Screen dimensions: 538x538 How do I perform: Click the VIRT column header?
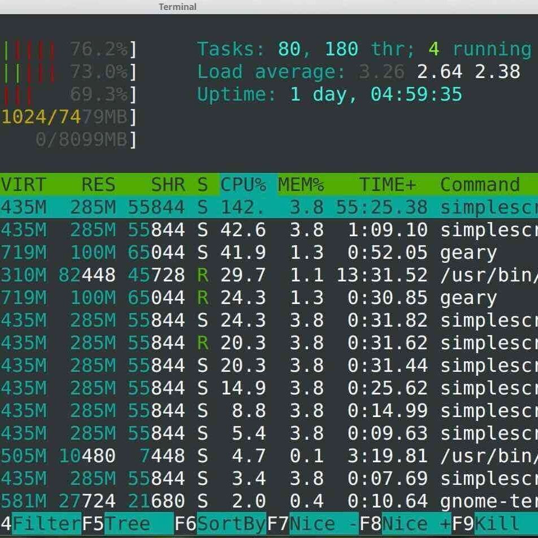(24, 185)
